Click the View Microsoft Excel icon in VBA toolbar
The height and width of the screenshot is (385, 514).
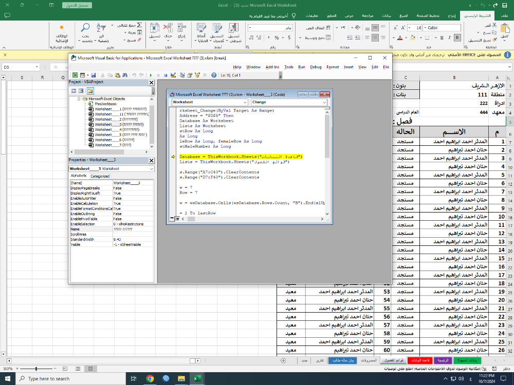pyautogui.click(x=75, y=75)
